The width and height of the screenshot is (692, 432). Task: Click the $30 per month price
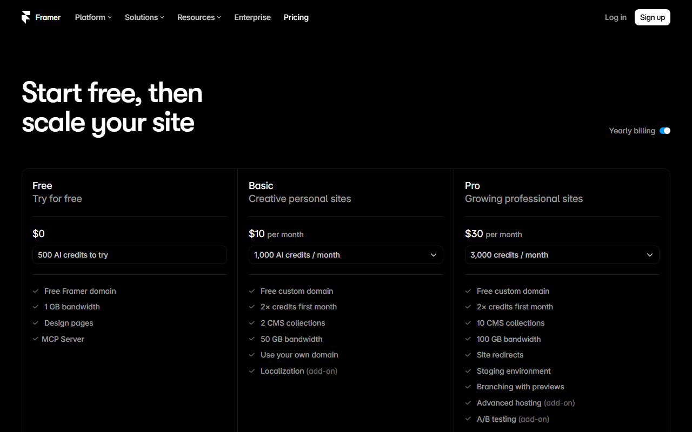[x=494, y=234]
